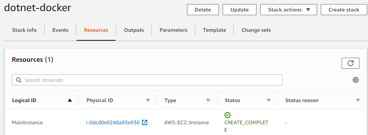Sort by Logical ID ascending arrow
This screenshot has width=368, height=135.
(70, 101)
